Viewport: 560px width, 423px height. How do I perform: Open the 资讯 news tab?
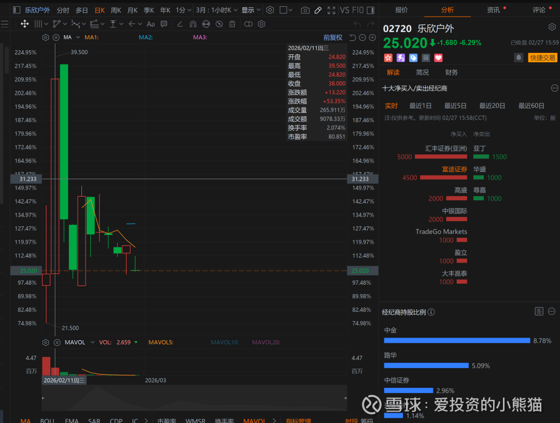tap(493, 10)
